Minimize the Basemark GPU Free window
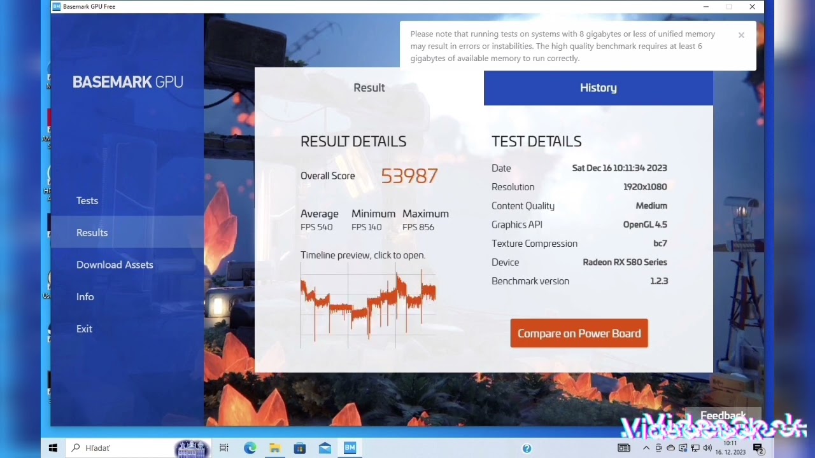The width and height of the screenshot is (815, 458). 705,6
